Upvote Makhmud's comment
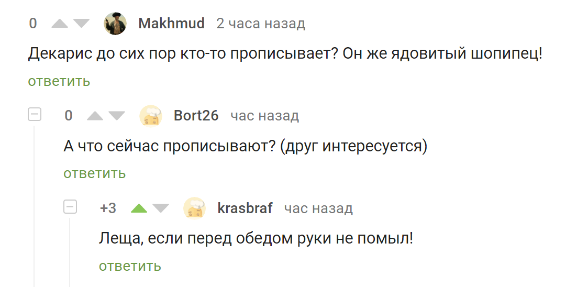 (60, 24)
